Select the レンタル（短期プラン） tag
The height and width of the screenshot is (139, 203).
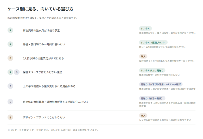(x=153, y=43)
